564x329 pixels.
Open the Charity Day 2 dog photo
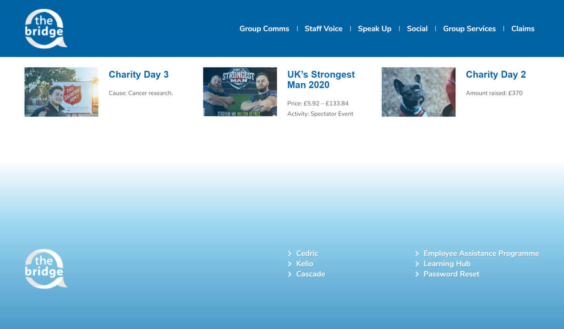point(418,92)
